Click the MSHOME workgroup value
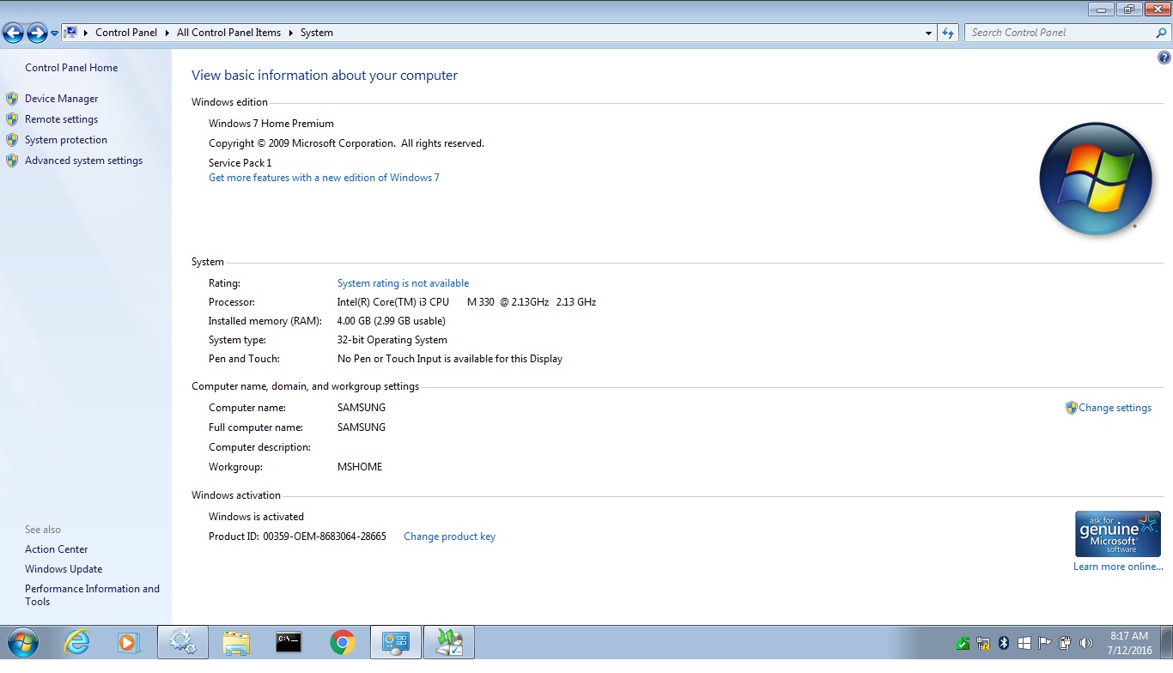The height and width of the screenshot is (673, 1173). pos(360,467)
